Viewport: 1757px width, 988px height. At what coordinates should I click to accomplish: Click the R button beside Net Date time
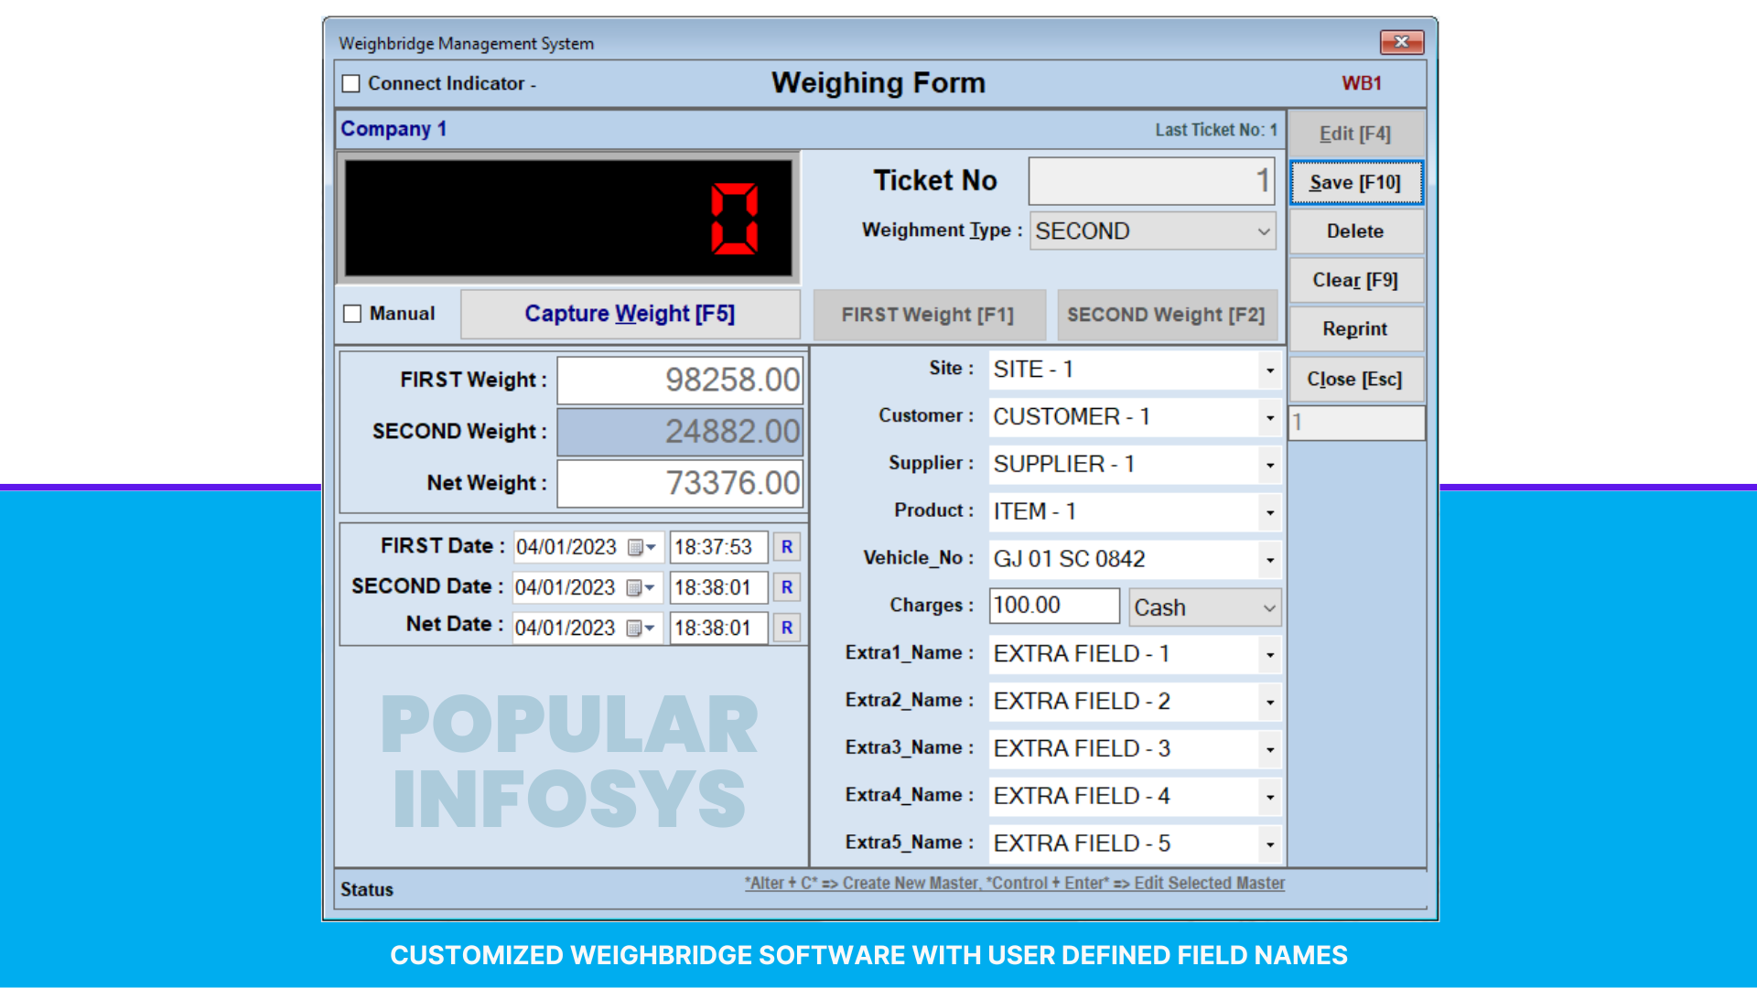(x=786, y=628)
